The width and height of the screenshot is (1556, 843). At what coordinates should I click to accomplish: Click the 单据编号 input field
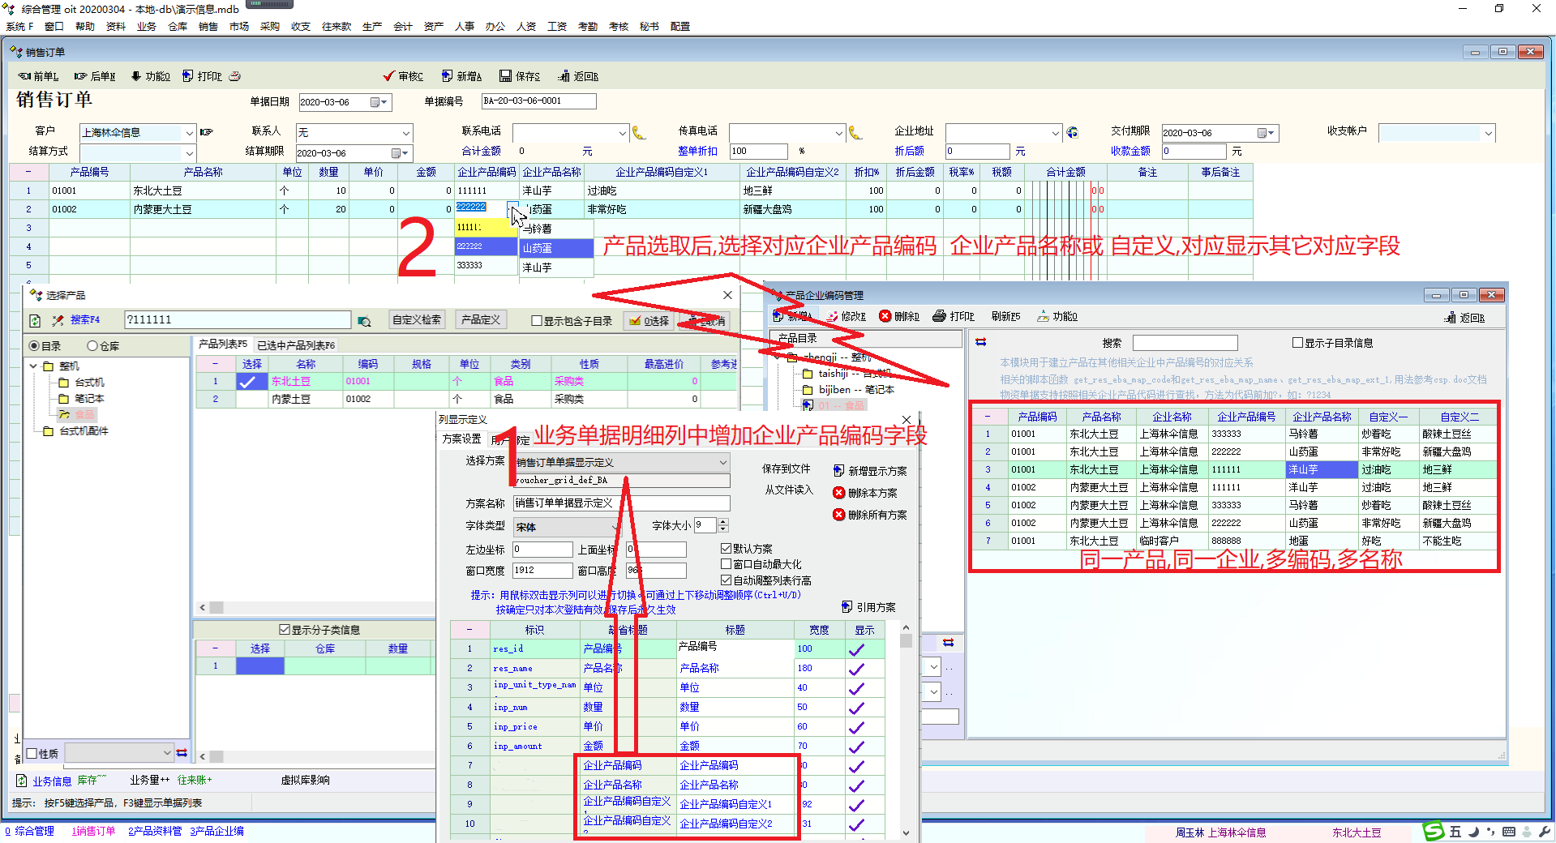pyautogui.click(x=538, y=101)
